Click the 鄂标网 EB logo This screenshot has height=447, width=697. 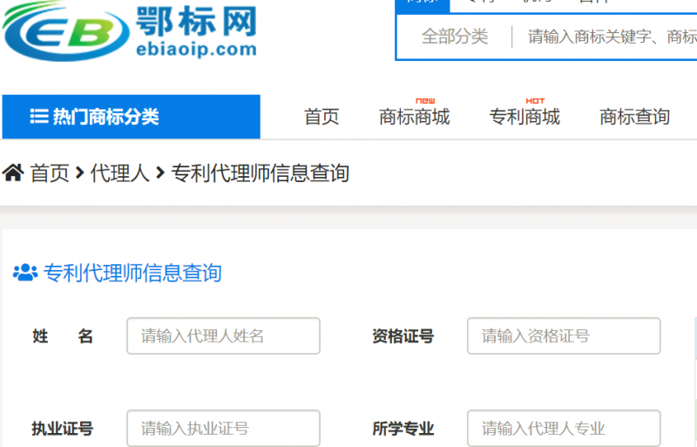[131, 30]
